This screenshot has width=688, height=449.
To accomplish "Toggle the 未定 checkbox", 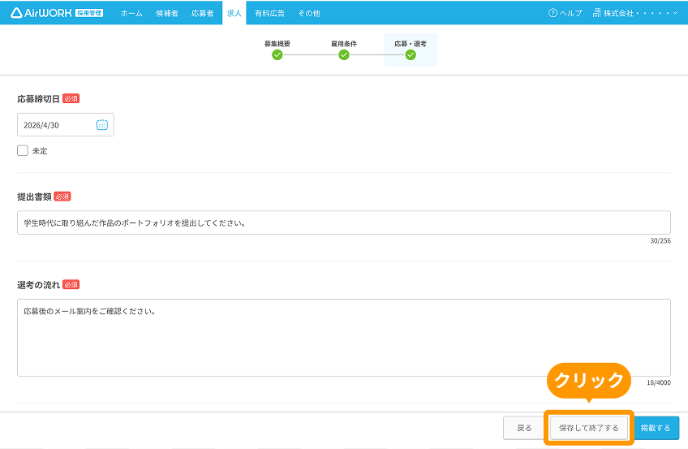I will pos(23,150).
